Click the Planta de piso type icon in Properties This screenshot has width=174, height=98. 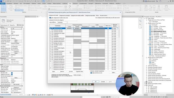pyautogui.click(x=3, y=21)
